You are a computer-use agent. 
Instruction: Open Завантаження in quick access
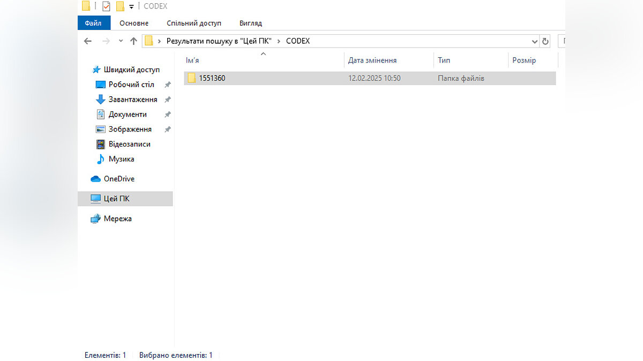point(132,99)
